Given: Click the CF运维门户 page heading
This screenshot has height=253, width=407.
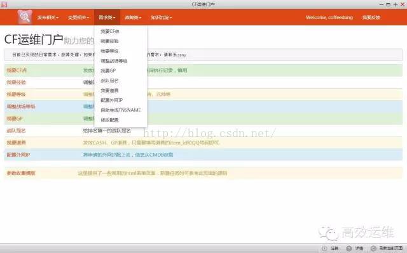Looking at the screenshot, I should (x=34, y=39).
